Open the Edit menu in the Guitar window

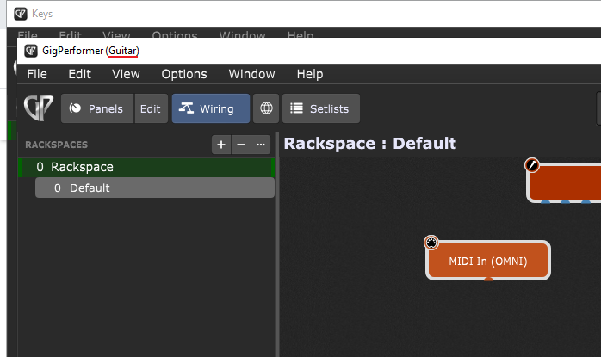coord(79,74)
